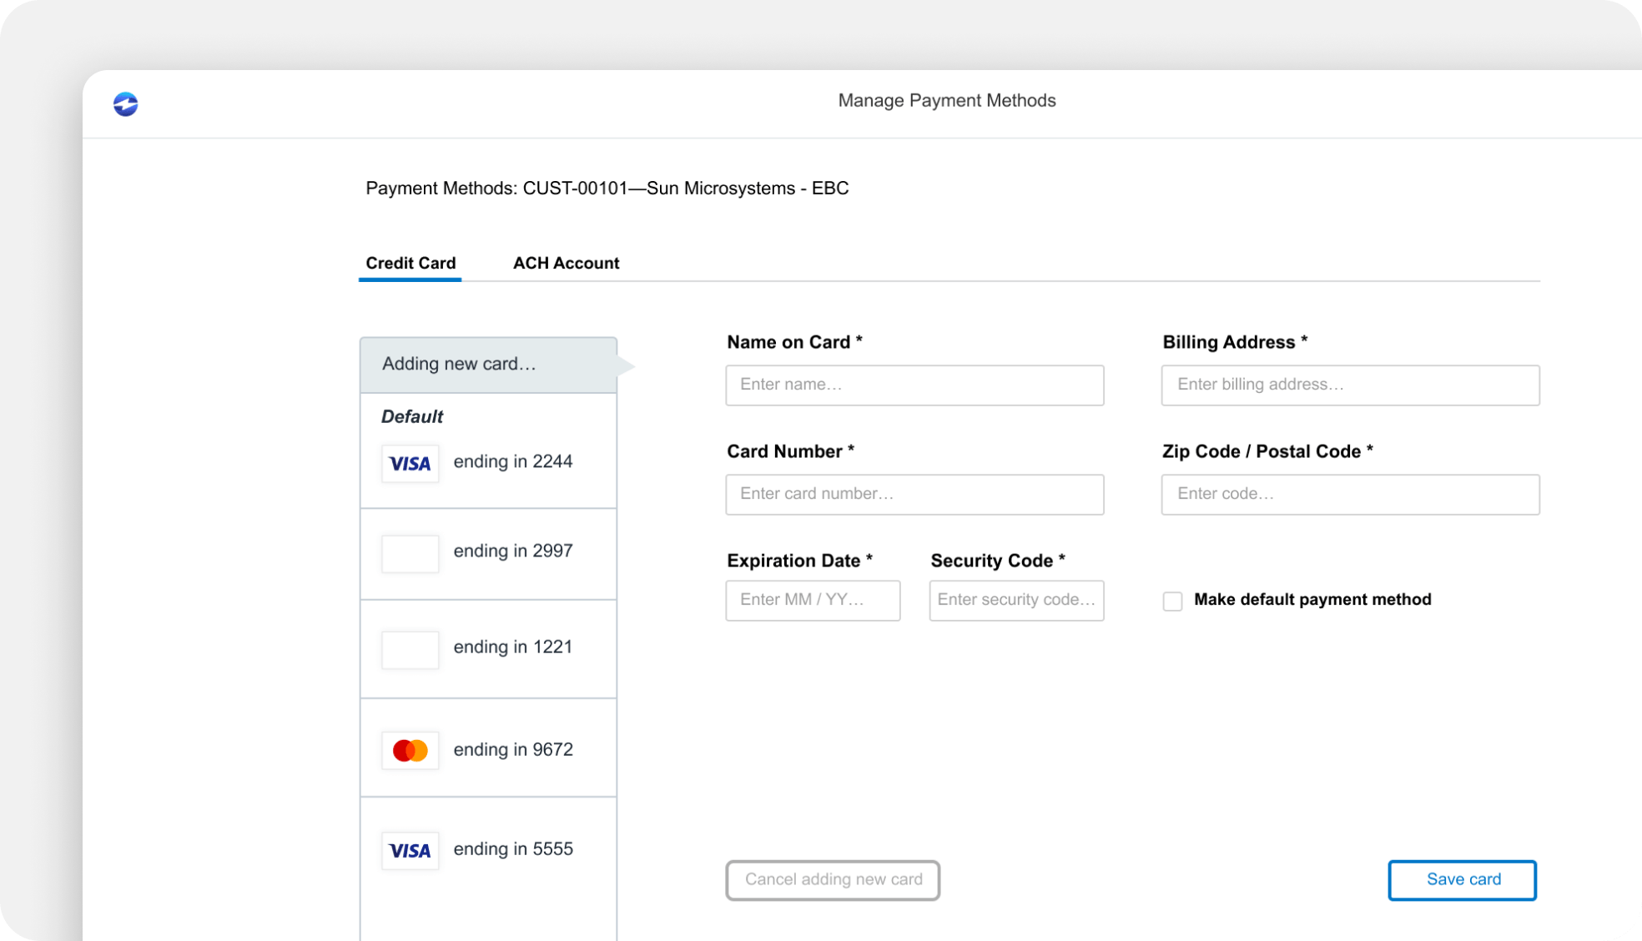This screenshot has height=941, width=1642.
Task: Enable Make default payment method checkbox
Action: pos(1172,601)
